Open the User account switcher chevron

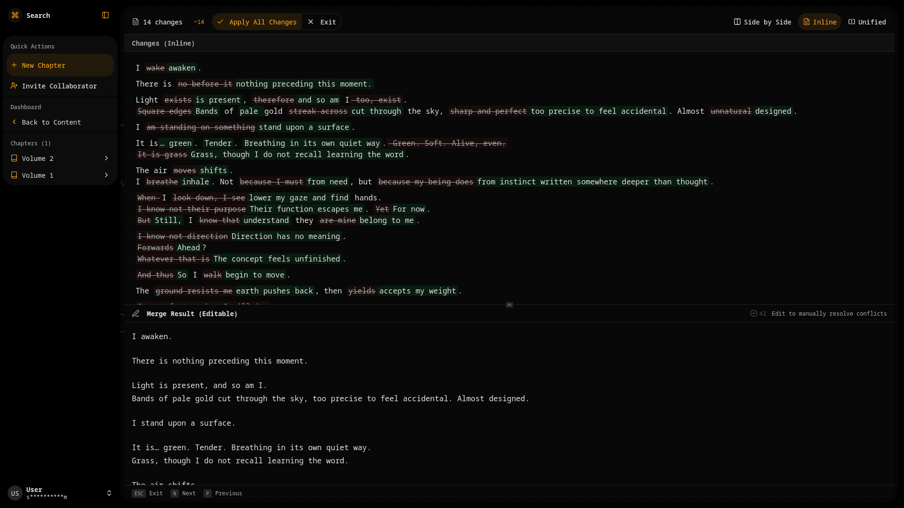click(x=109, y=493)
